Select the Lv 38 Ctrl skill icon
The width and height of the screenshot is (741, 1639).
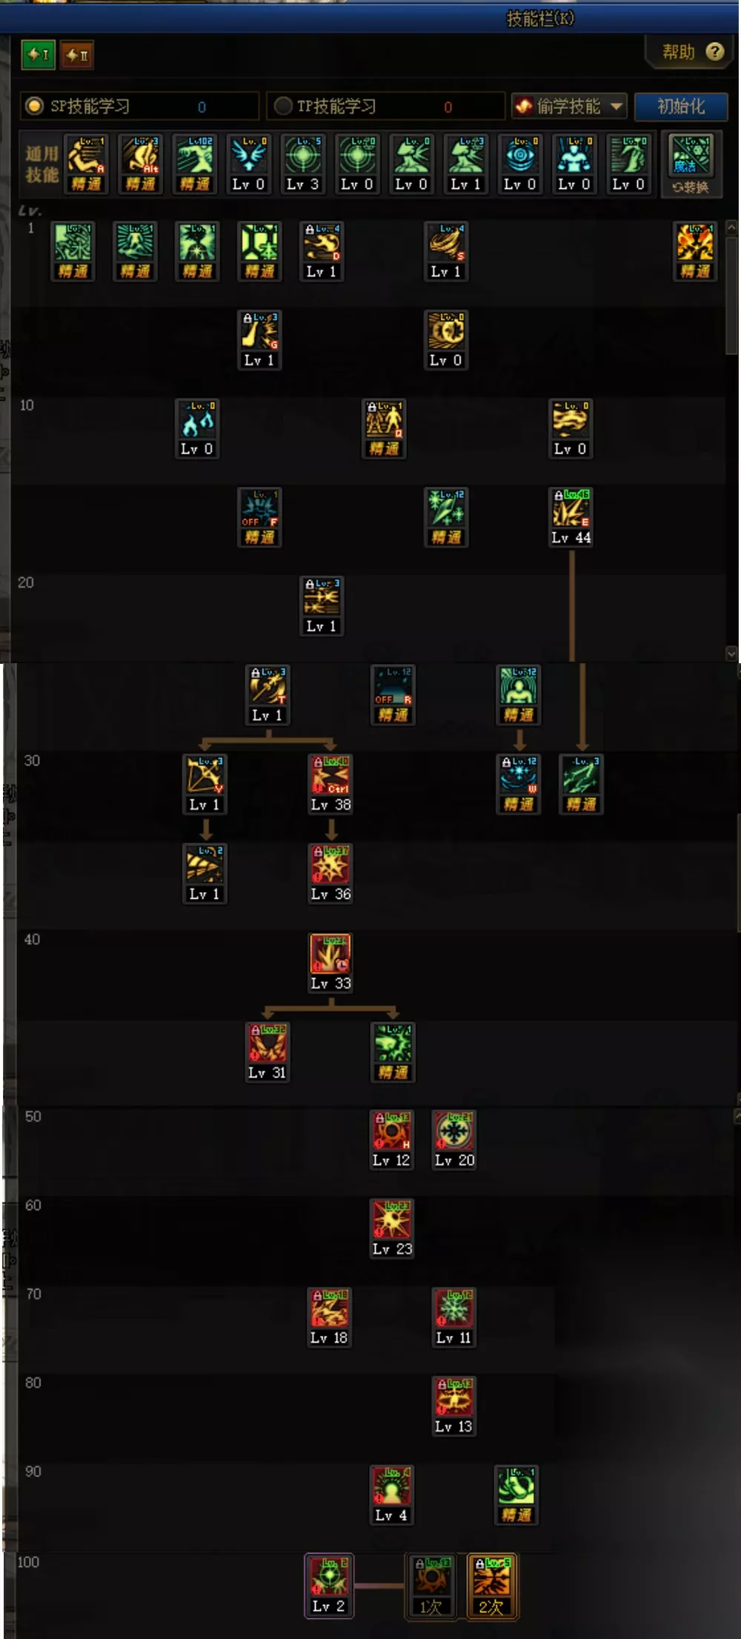330,775
